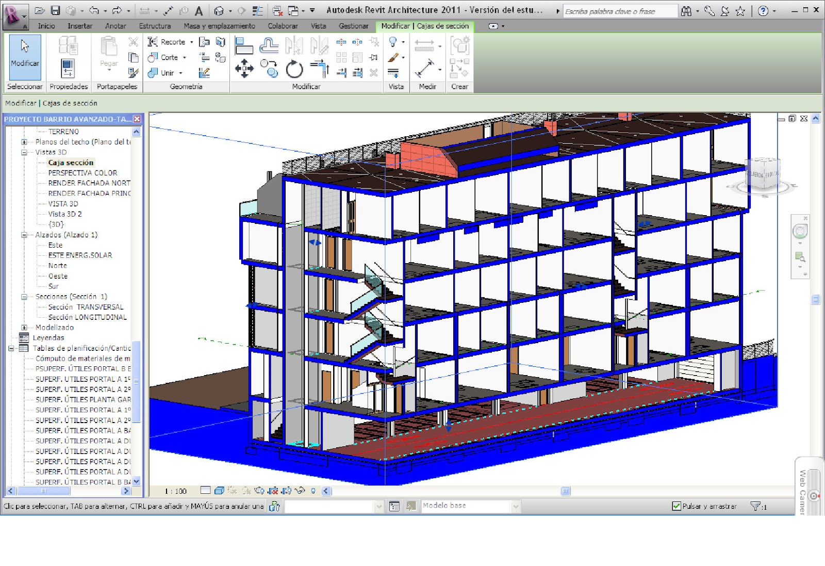Image resolution: width=825 pixels, height=566 pixels.
Task: Open the Gestionar ribbon tab
Action: coord(353,26)
